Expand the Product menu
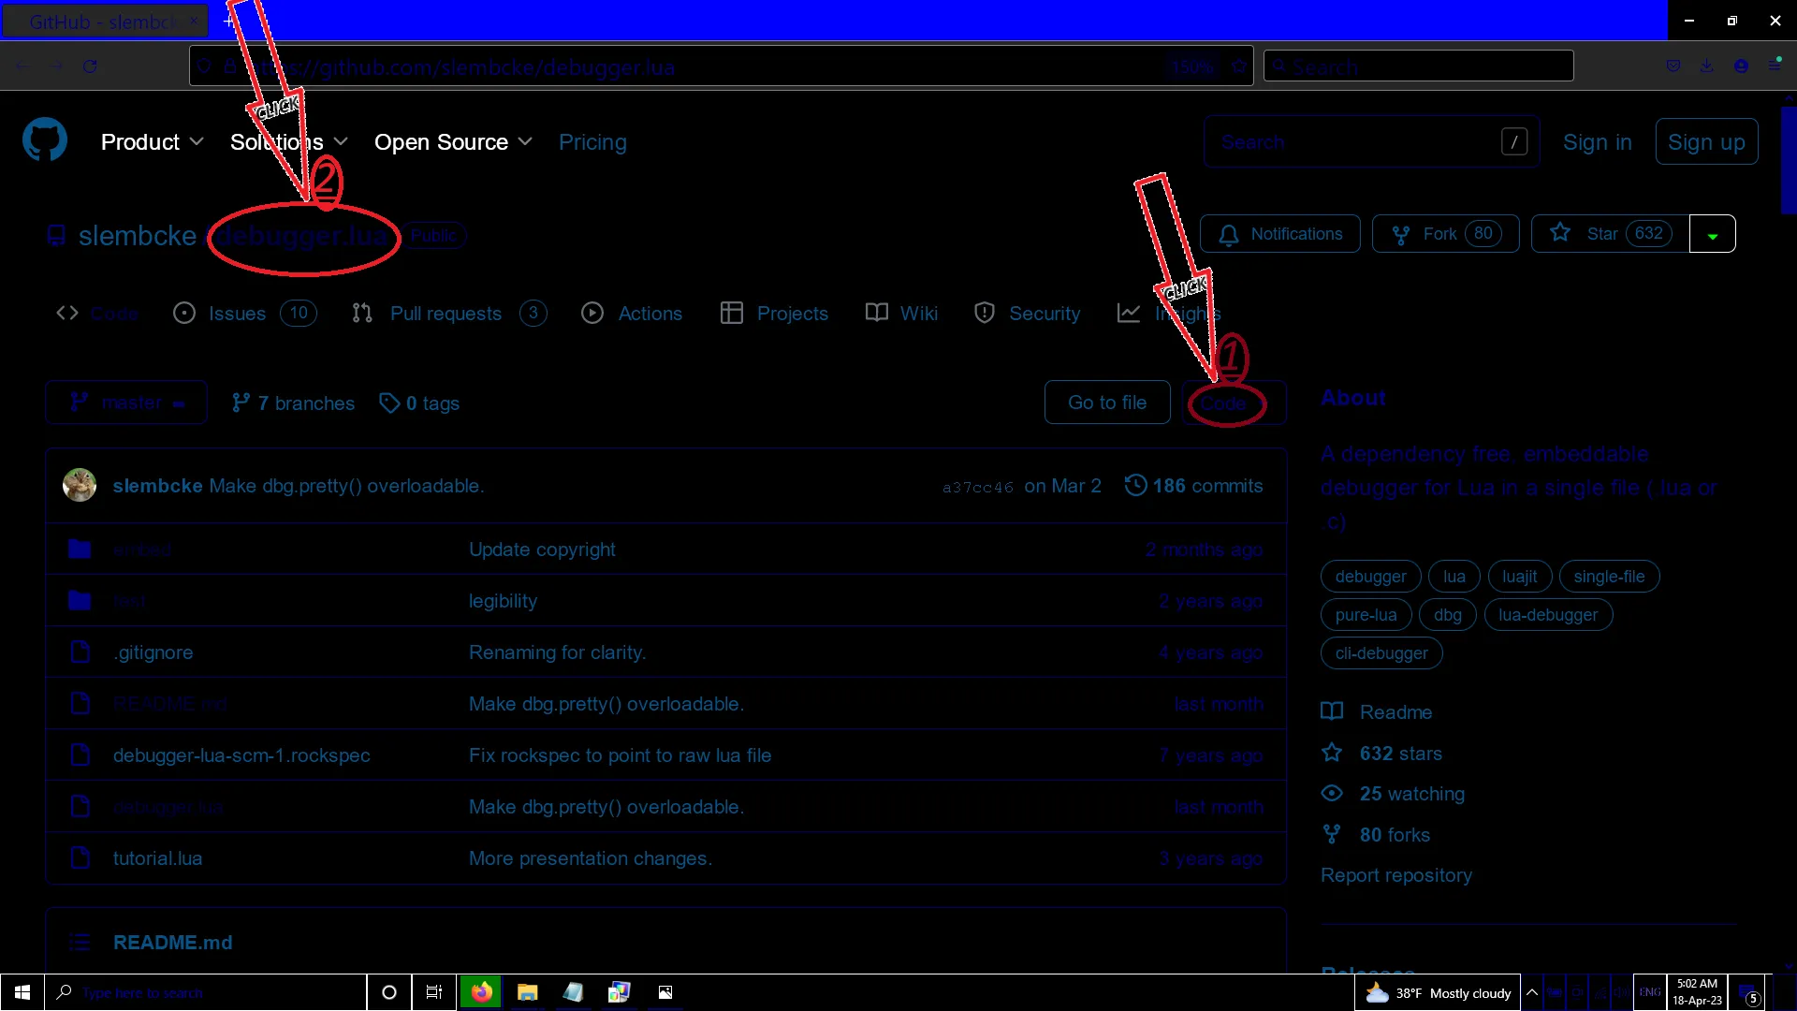Screen dimensions: 1797x1011 tap(152, 142)
